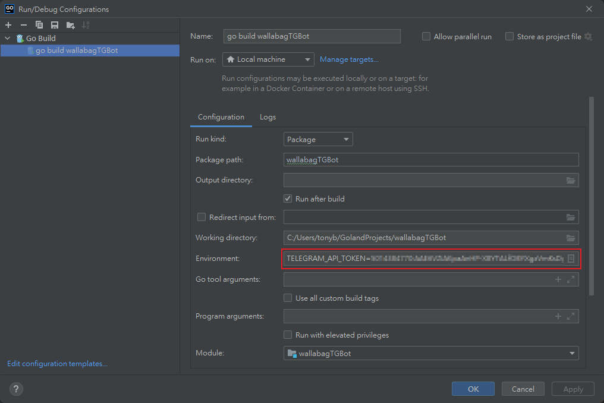Enable Run with elevated privileges

[x=288, y=335]
